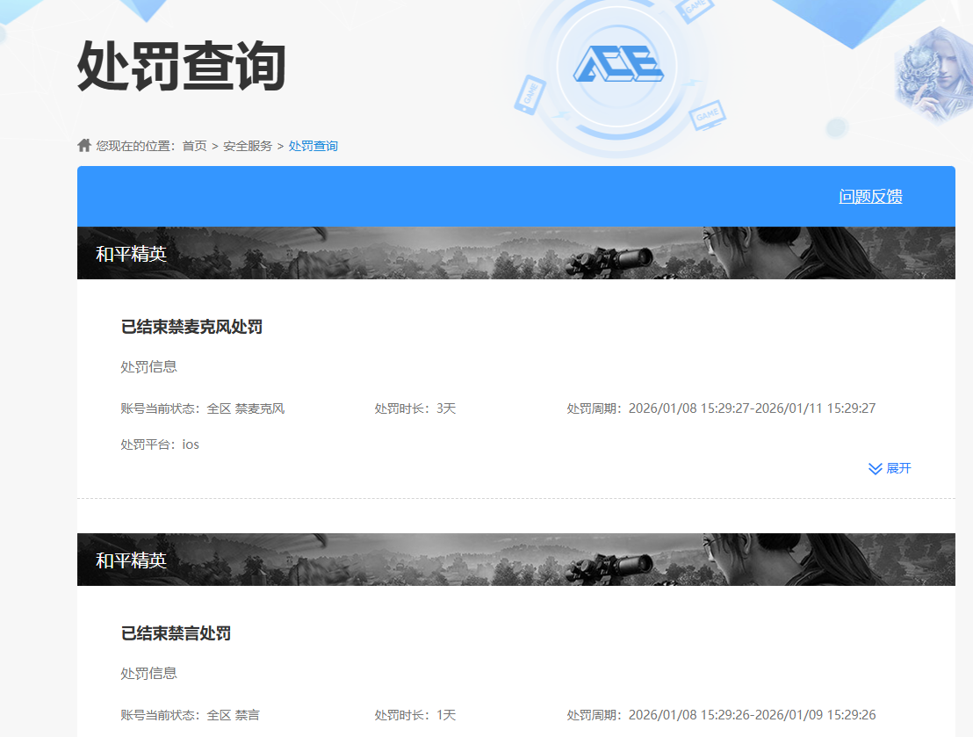Select heading 已结束禁言处罚

[x=177, y=633]
